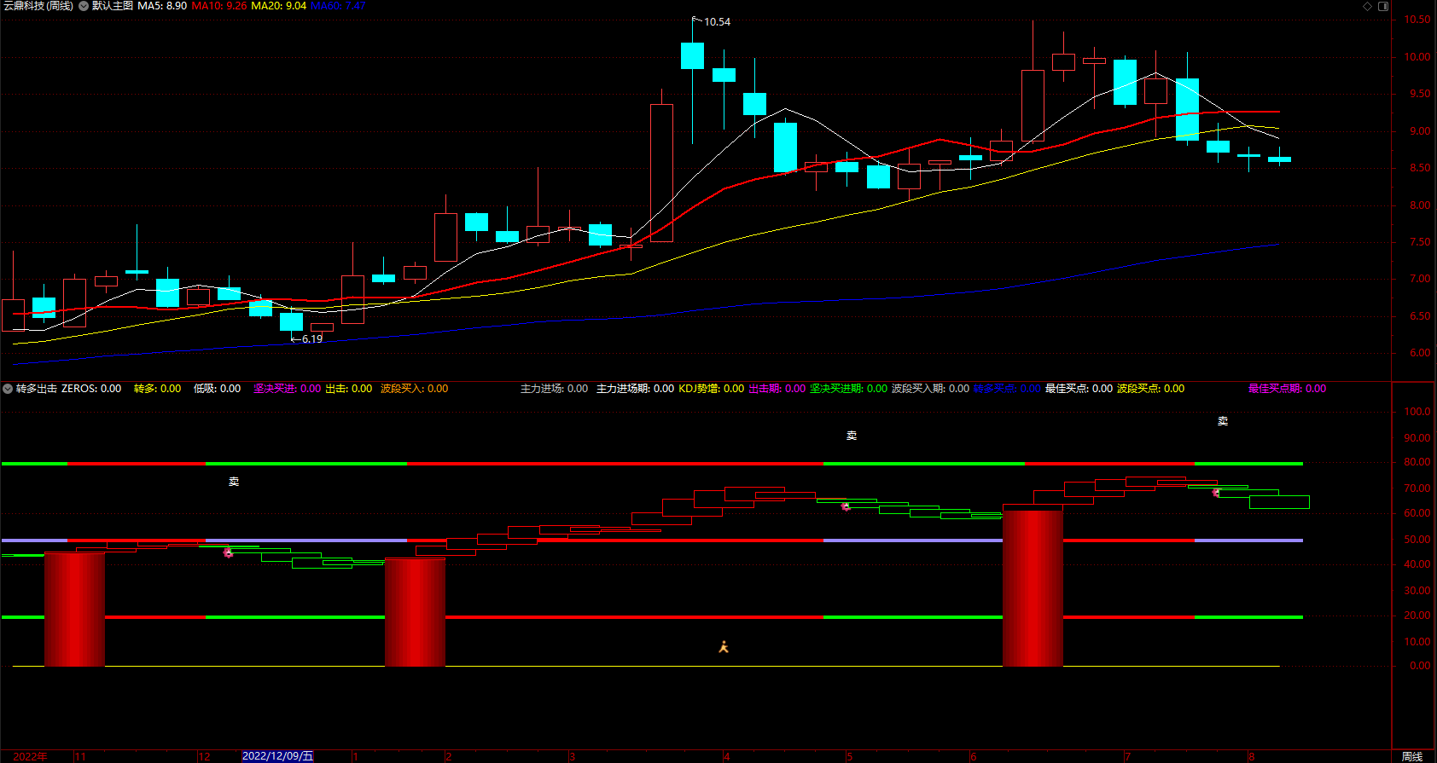This screenshot has height=763, width=1437.
Task: Open the dropdown arrow beside 默认主图
Action: 84,6
